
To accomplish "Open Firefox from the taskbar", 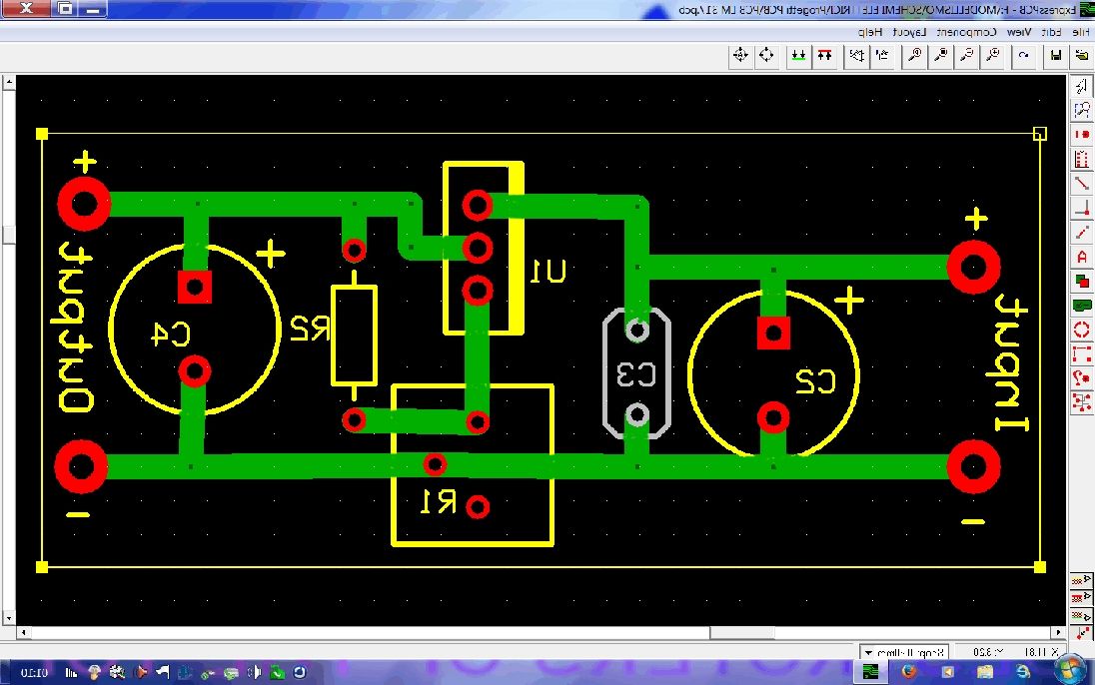I will point(908,671).
